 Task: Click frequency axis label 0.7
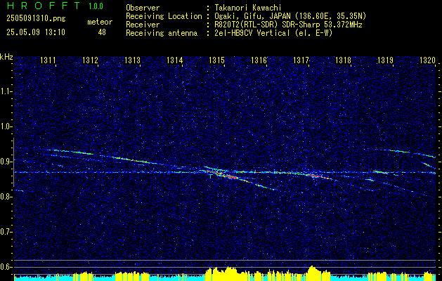(x=6, y=232)
